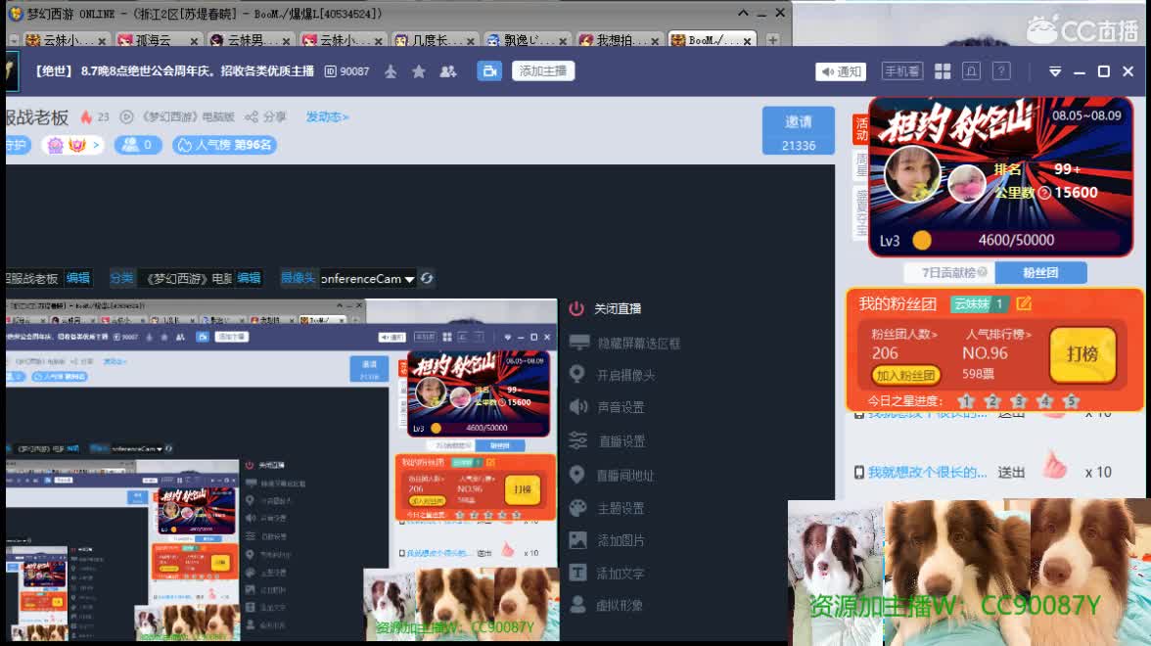
Task: Click the share icon next to 分享
Action: click(251, 116)
